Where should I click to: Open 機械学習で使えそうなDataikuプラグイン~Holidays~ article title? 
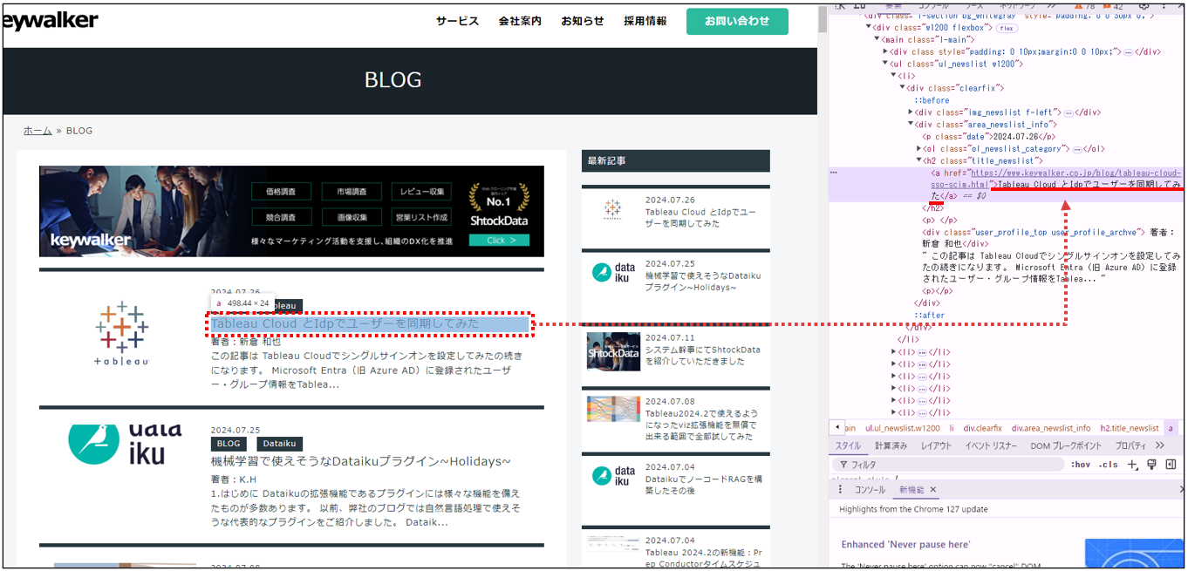360,461
